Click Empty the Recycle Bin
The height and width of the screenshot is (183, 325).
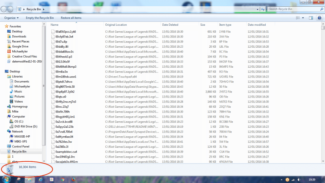40,18
